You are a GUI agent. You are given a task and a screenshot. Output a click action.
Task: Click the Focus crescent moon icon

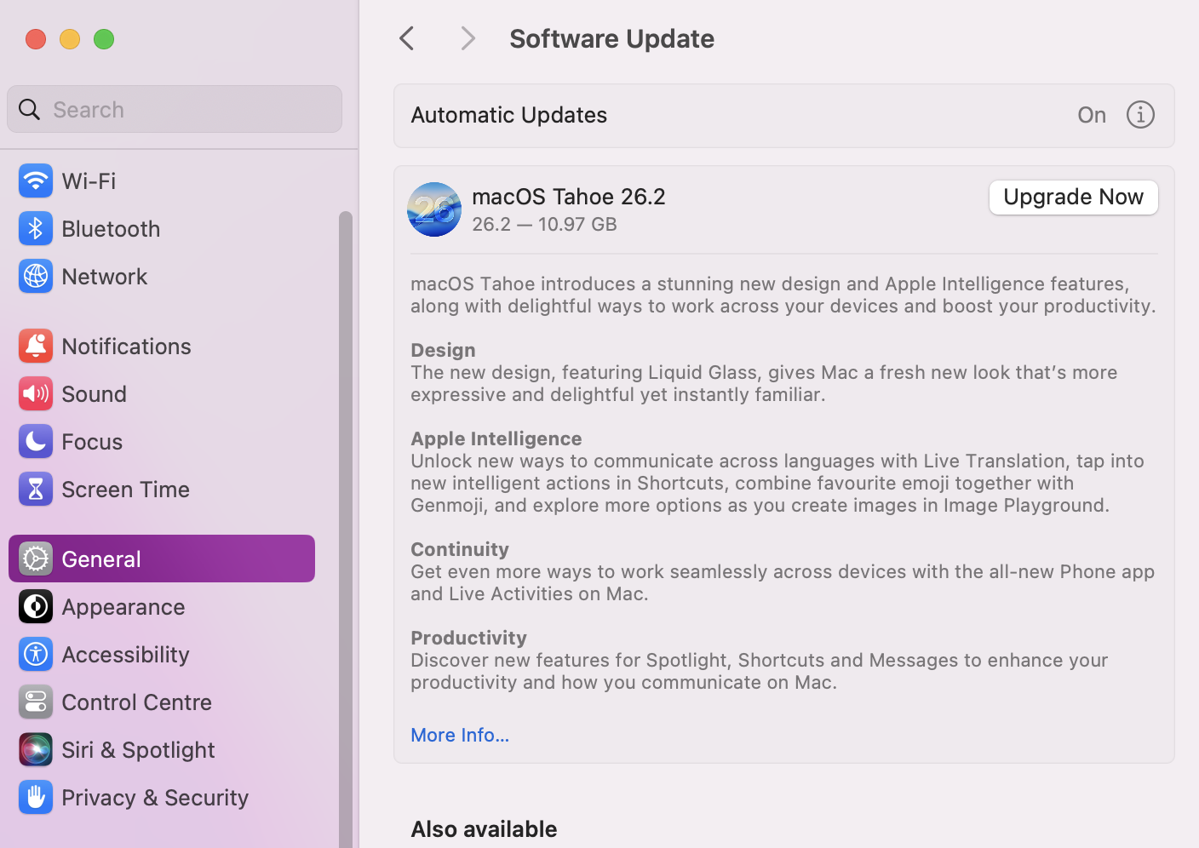click(36, 441)
